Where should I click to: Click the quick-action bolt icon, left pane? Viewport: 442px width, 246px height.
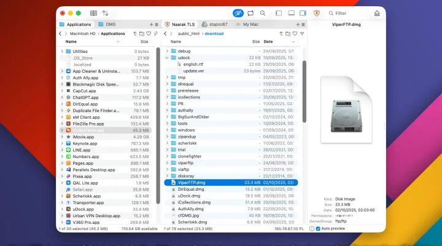[x=155, y=34]
